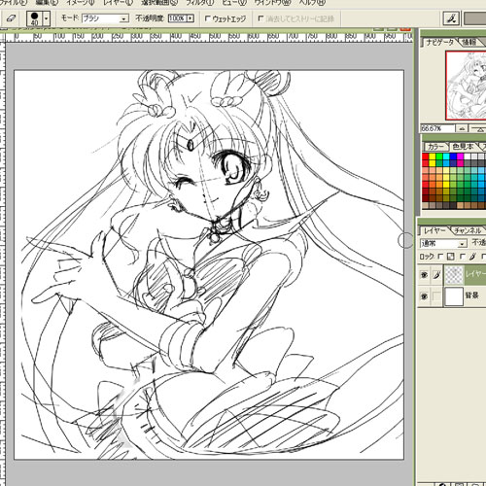Screen dimensions: 486x486
Task: Switch to the チャンネル tab
Action: click(x=469, y=230)
